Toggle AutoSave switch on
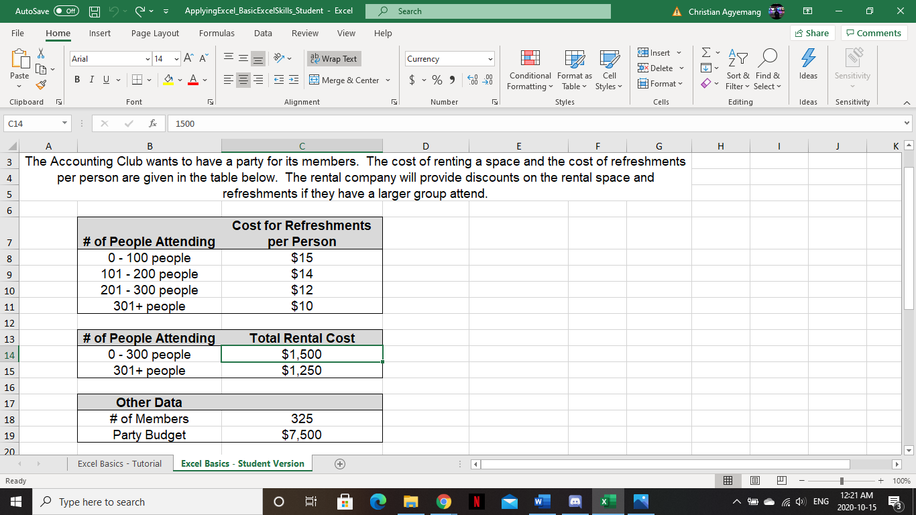Image resolution: width=916 pixels, height=515 pixels. click(x=66, y=11)
